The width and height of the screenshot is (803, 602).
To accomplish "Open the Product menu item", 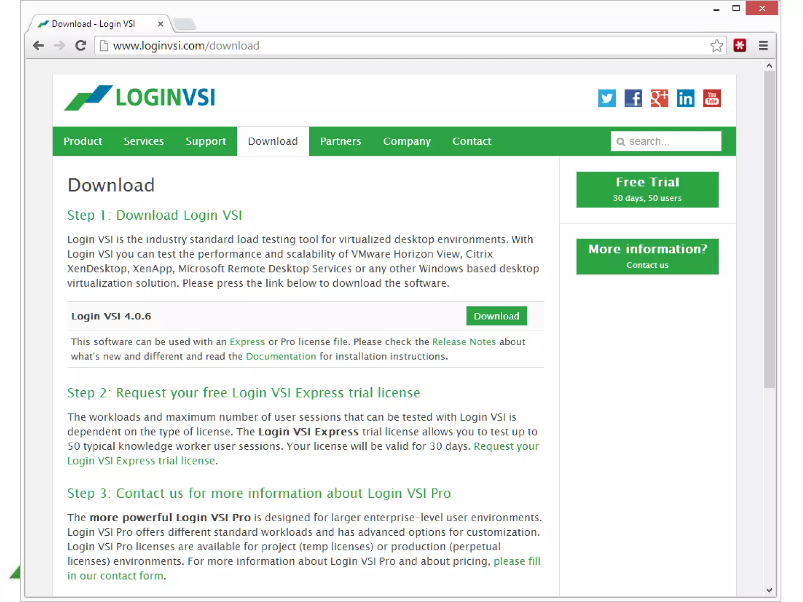I will click(83, 141).
